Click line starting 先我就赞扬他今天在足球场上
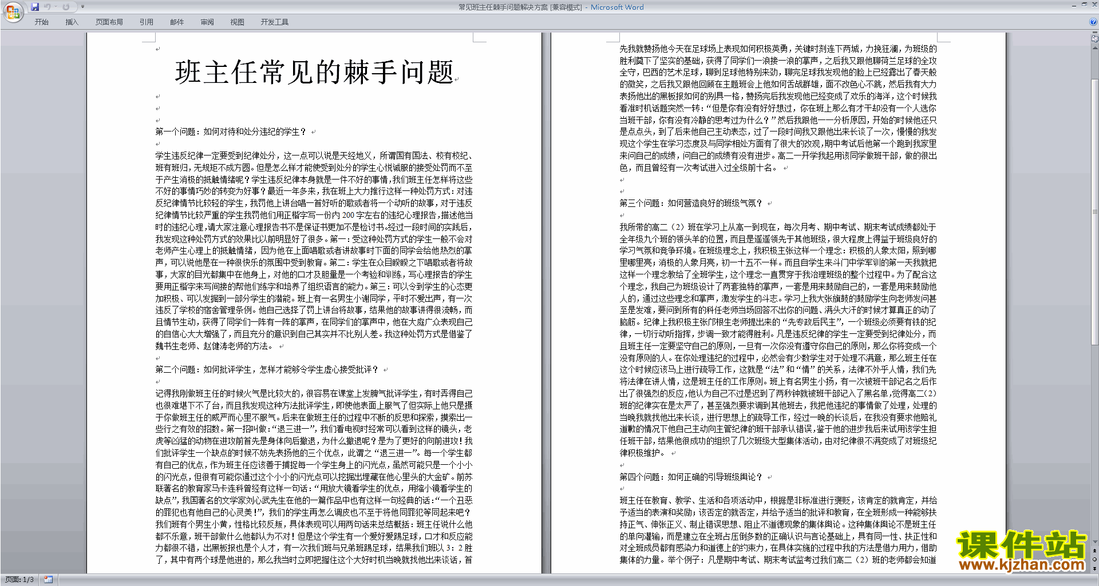Image resolution: width=1099 pixels, height=586 pixels. point(778,49)
